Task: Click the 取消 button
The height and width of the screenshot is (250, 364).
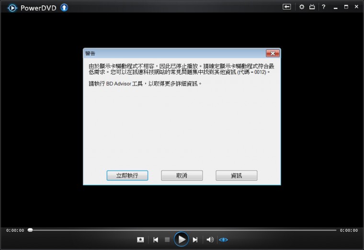Action: pos(182,175)
